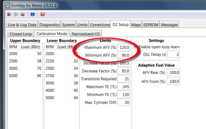Click the AFV Rear (%) field
206x129 pixels.
(173, 73)
